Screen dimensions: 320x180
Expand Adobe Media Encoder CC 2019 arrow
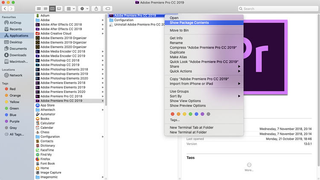[103, 56]
